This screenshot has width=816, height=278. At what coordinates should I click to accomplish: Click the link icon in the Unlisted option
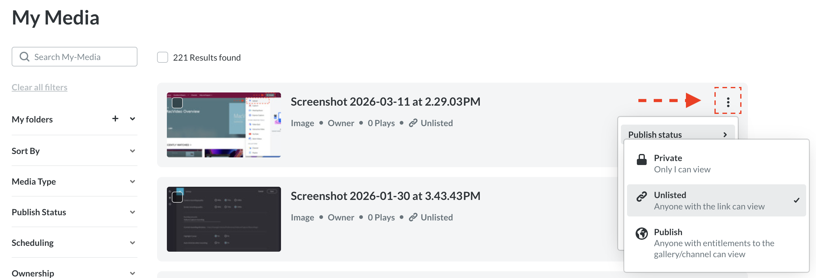click(x=641, y=197)
